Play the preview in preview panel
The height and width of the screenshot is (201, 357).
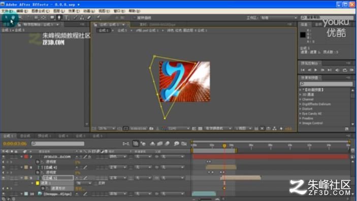tap(315, 70)
